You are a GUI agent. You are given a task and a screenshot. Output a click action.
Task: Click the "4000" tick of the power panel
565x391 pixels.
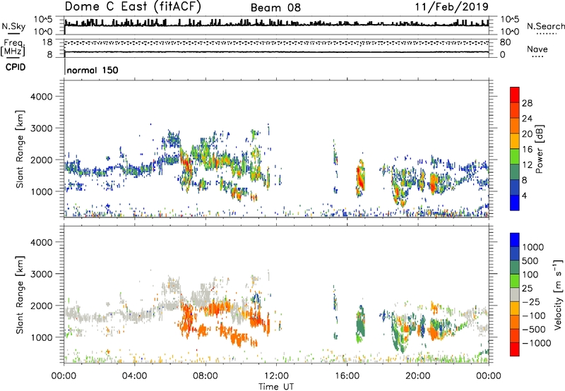click(x=42, y=97)
